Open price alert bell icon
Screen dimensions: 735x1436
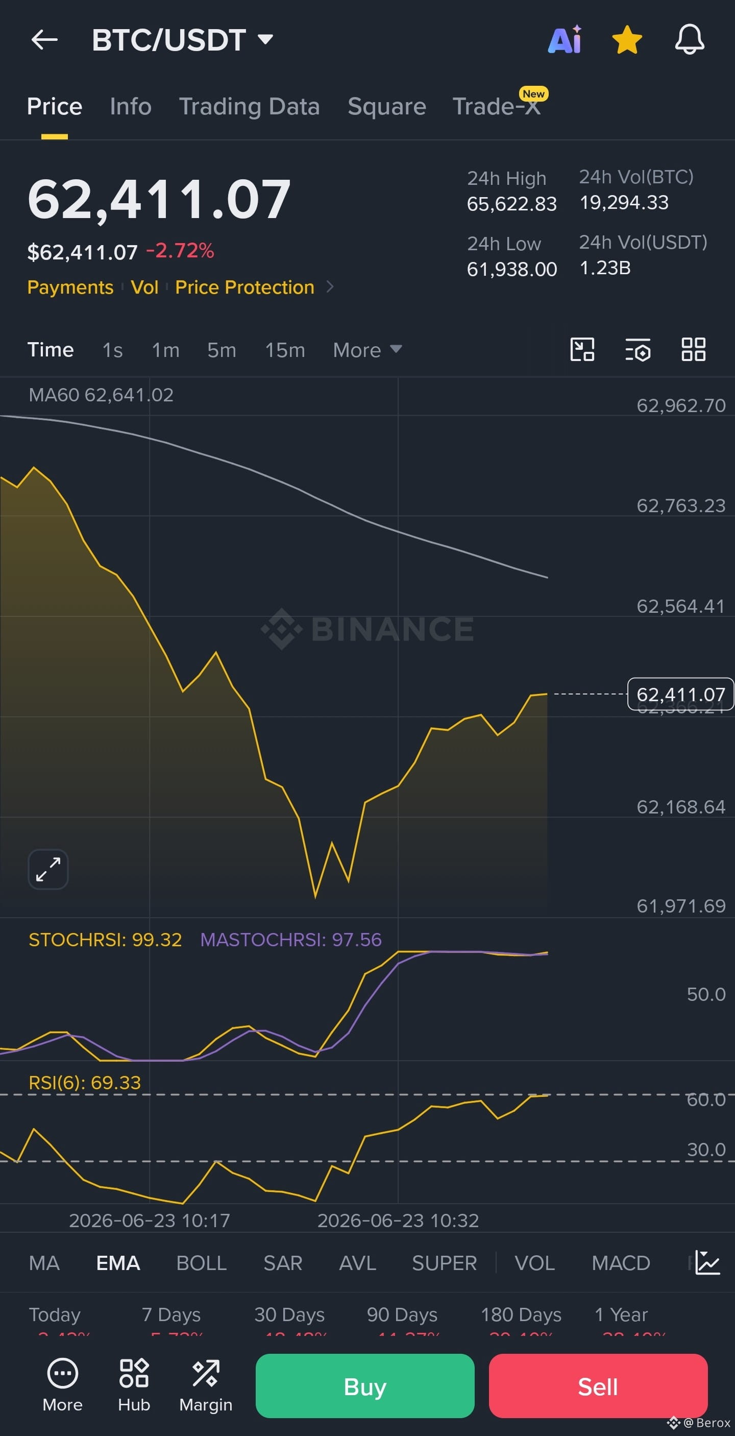click(689, 40)
